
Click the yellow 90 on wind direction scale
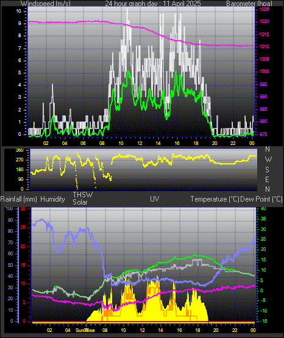(x=21, y=179)
